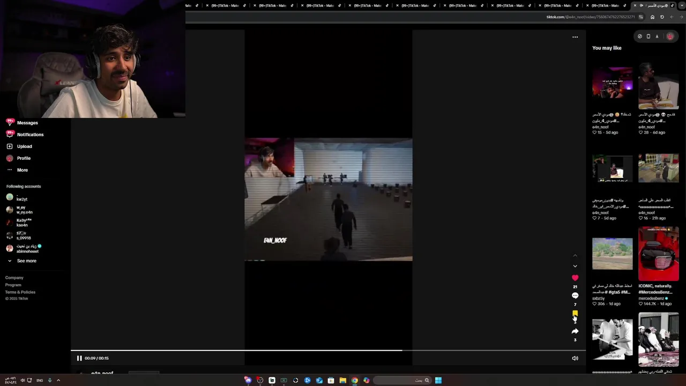The height and width of the screenshot is (386, 686).
Task: Click the microphone tray icon
Action: pyautogui.click(x=50, y=381)
